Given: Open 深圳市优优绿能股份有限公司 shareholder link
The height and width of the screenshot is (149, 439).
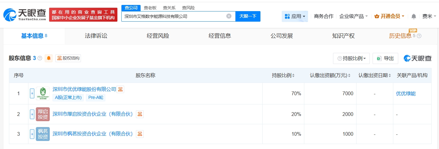Looking at the screenshot, I should pyautogui.click(x=84, y=89).
